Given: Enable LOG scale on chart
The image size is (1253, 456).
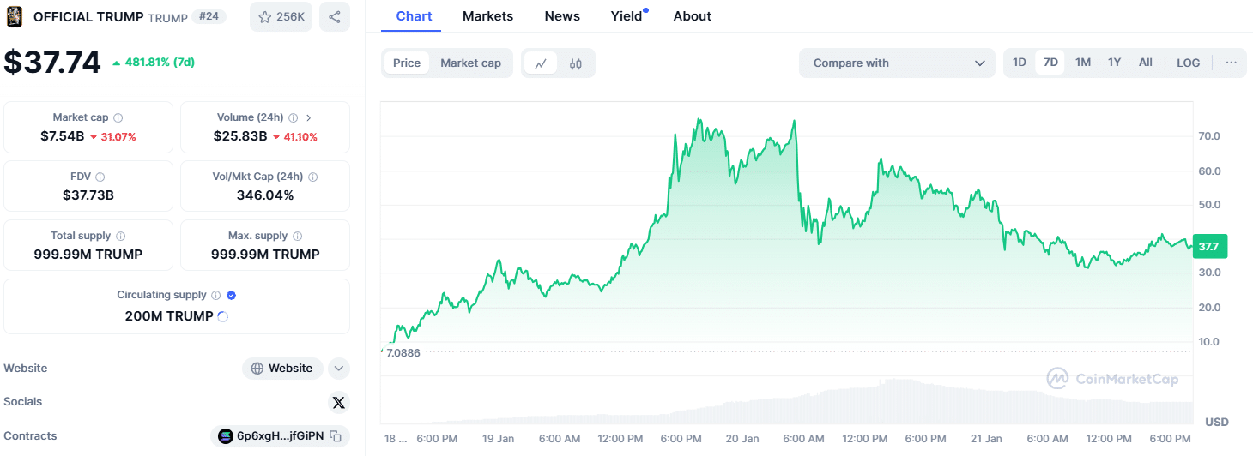Looking at the screenshot, I should pos(1189,63).
